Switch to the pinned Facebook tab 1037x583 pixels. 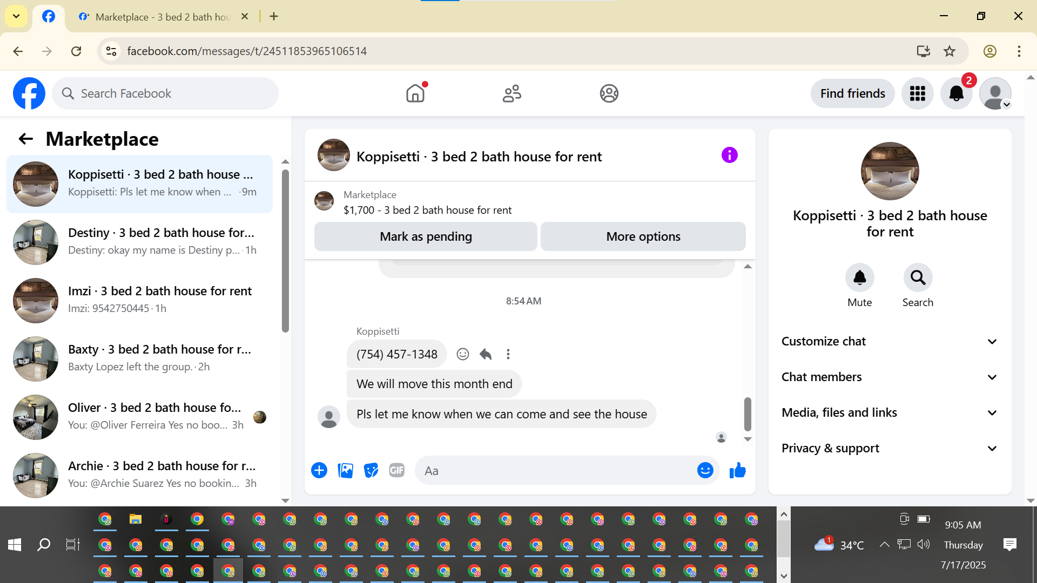49,17
